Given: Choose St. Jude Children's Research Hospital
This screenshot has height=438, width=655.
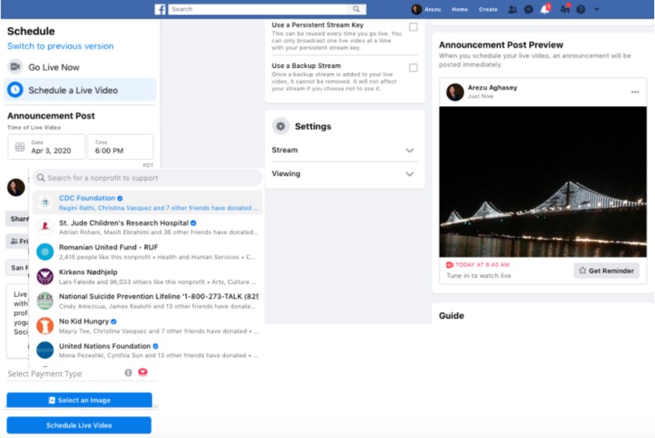Looking at the screenshot, I should click(148, 227).
